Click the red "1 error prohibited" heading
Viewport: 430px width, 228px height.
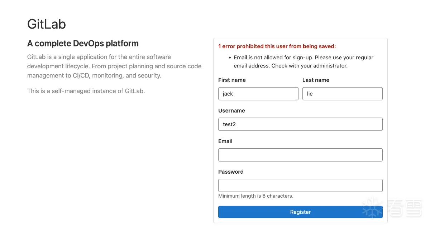tap(277, 46)
